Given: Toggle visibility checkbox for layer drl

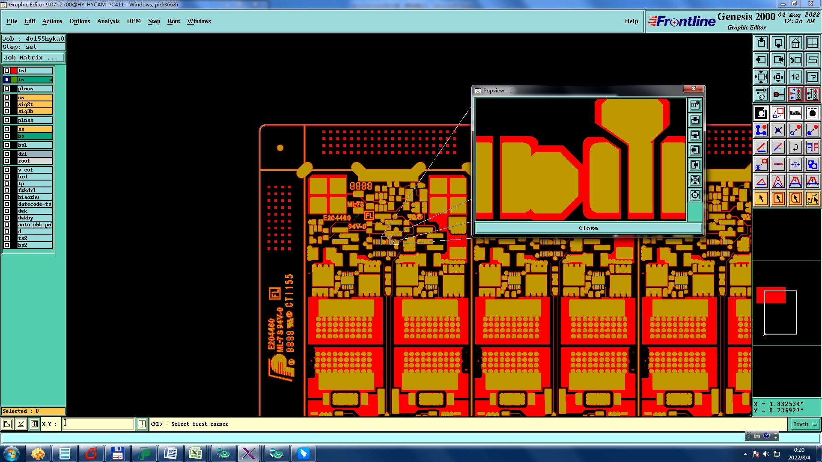Looking at the screenshot, I should point(7,154).
